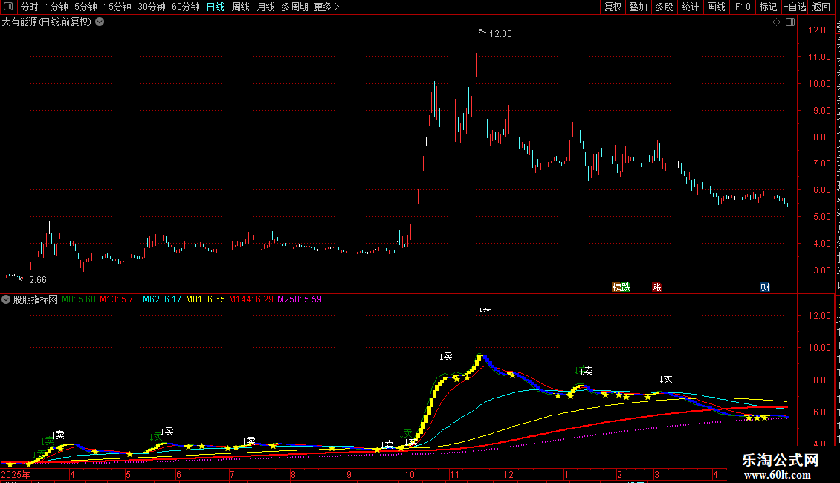Click the M250: 5.59 indicator value

(300, 299)
